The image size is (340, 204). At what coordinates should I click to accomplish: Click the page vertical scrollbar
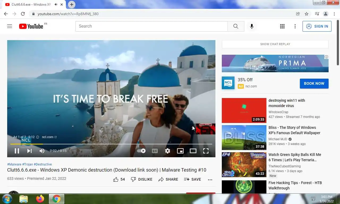338,42
